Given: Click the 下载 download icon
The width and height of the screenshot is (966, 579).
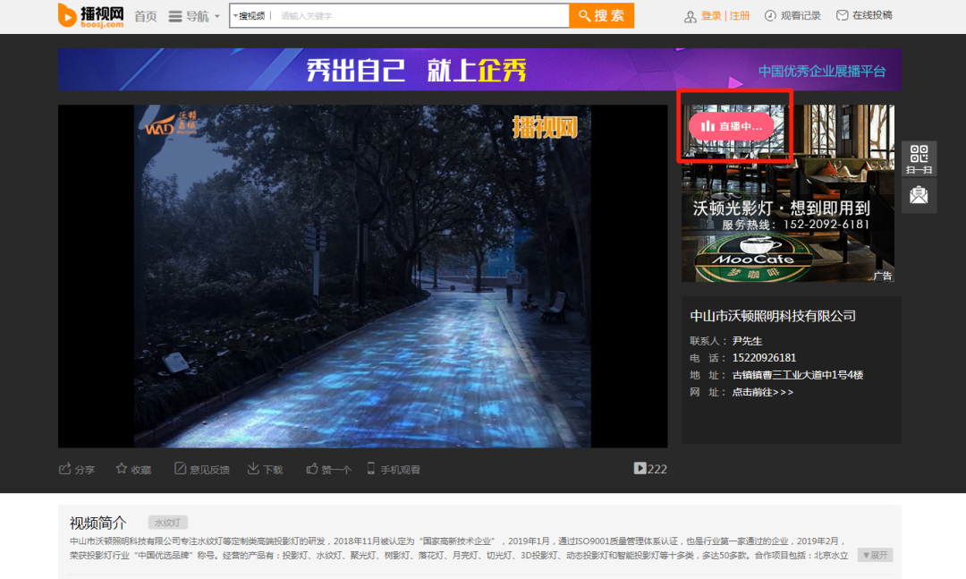Looking at the screenshot, I should [253, 469].
